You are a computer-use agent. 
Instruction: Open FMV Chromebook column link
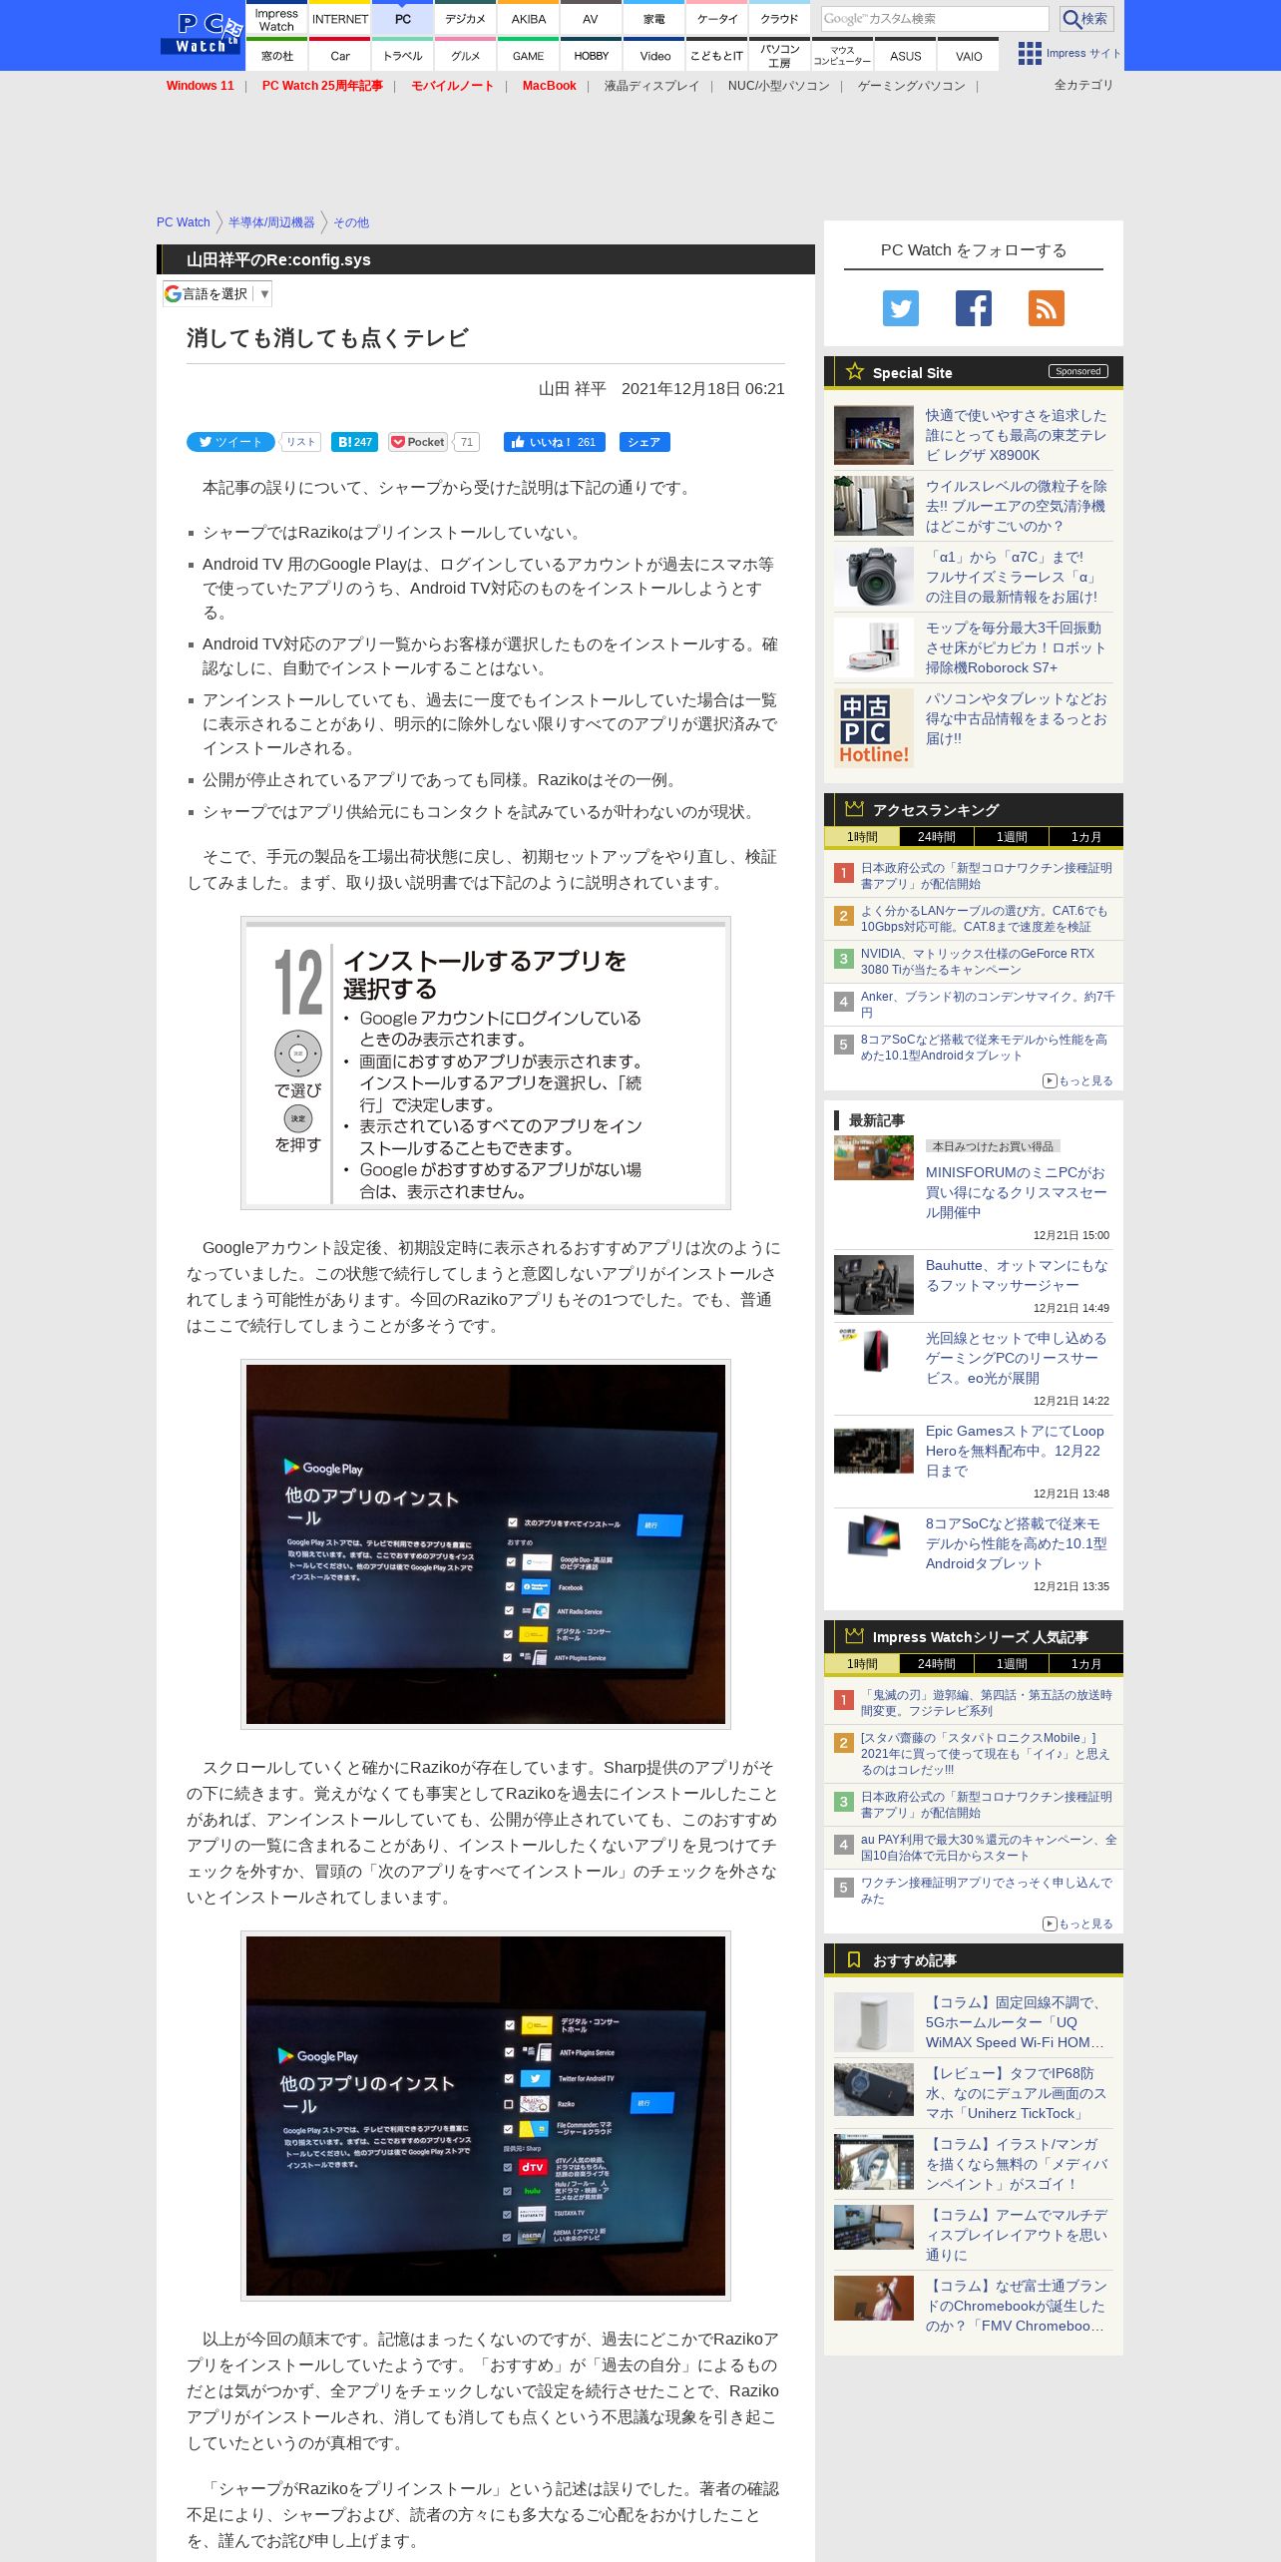point(1016,2306)
